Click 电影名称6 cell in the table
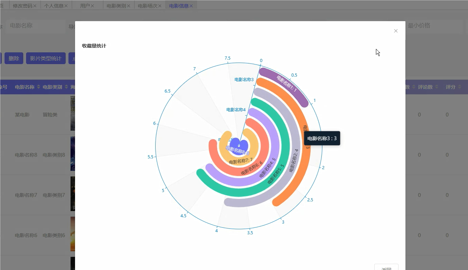Viewport: 468px width, 270px height. (x=26, y=235)
